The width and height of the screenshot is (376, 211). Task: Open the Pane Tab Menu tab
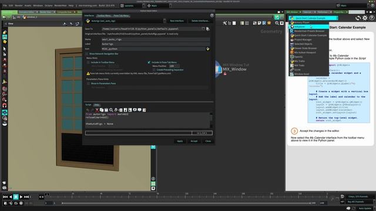coord(121,16)
